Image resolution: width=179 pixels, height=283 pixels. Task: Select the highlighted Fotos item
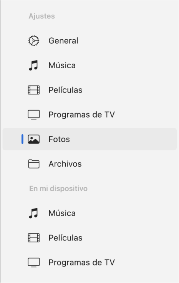pyautogui.click(x=89, y=139)
